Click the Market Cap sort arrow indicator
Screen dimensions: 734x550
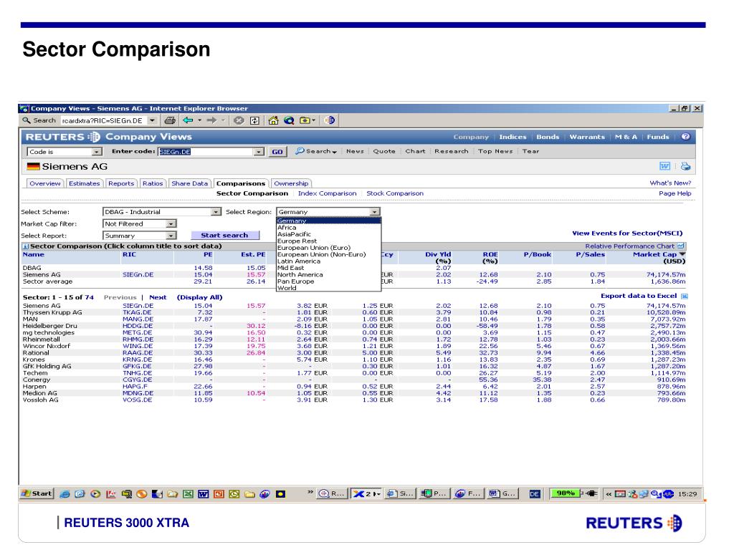point(682,254)
